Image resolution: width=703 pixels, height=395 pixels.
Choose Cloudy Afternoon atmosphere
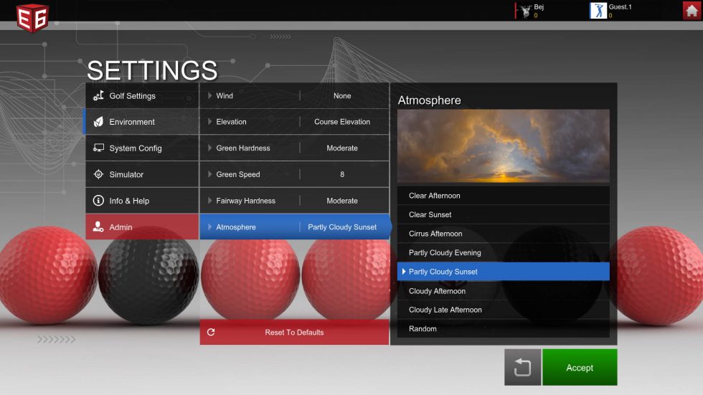[503, 290]
